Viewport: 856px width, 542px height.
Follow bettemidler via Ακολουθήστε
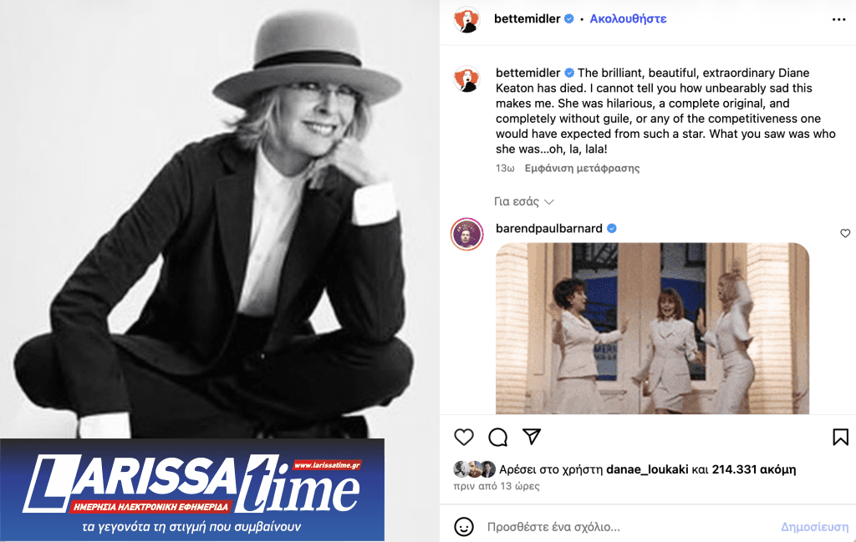628,19
